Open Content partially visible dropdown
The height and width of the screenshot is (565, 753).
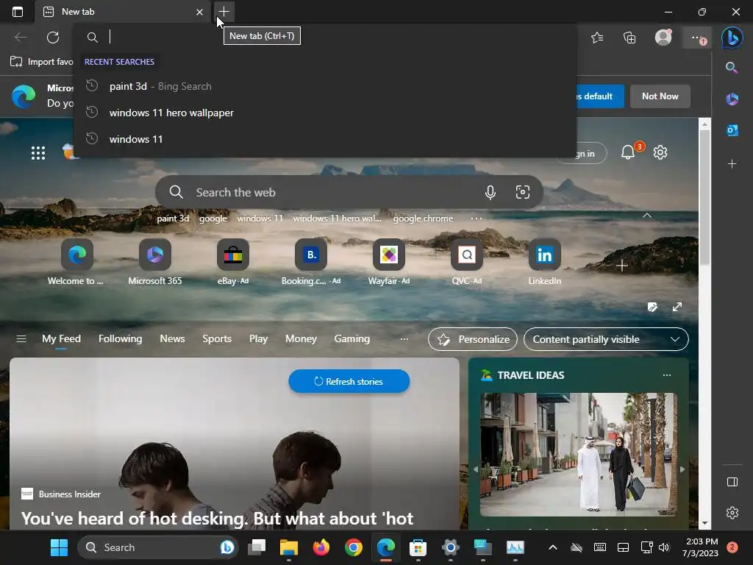(606, 339)
